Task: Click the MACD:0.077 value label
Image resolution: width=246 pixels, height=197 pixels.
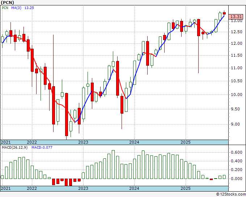Action: coord(42,148)
